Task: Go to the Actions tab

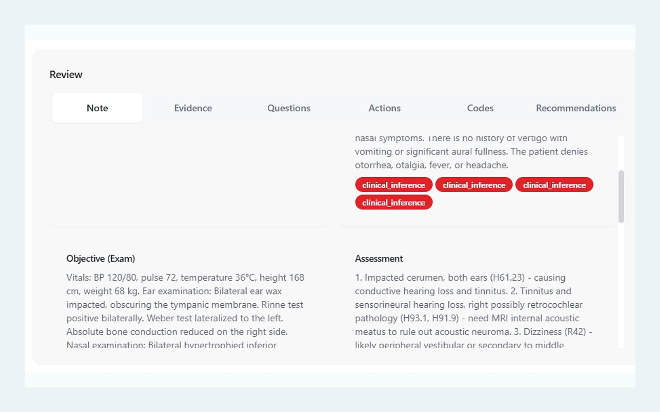Action: (384, 108)
